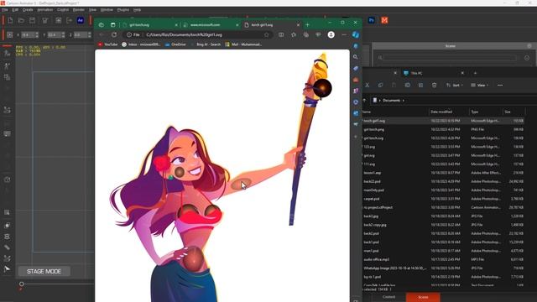Sort files by the Size column header
537x302 pixels.
click(x=508, y=112)
